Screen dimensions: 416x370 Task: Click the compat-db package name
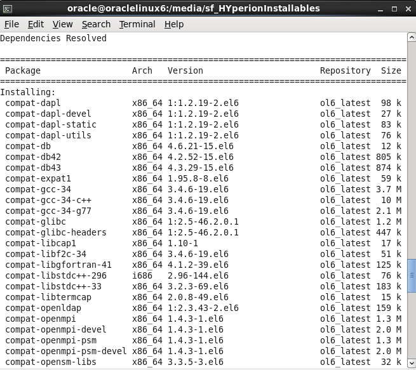tap(28, 147)
